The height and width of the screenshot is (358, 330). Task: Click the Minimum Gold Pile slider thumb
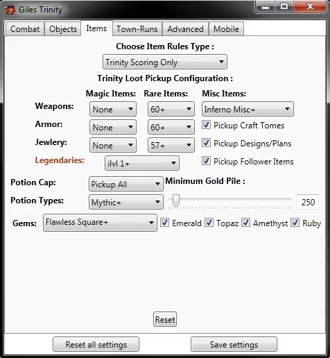coord(176,200)
